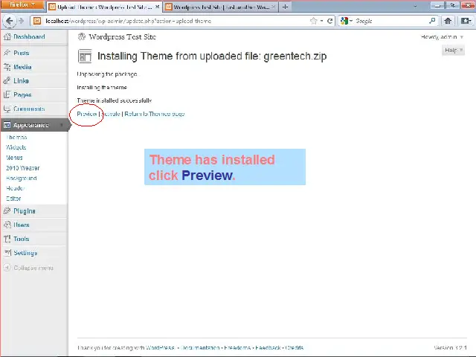Click the browser forward arrow
Screen dimensions: 476x357
(x=22, y=21)
